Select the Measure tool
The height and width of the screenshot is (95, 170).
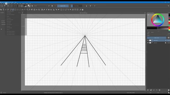click(56, 9)
